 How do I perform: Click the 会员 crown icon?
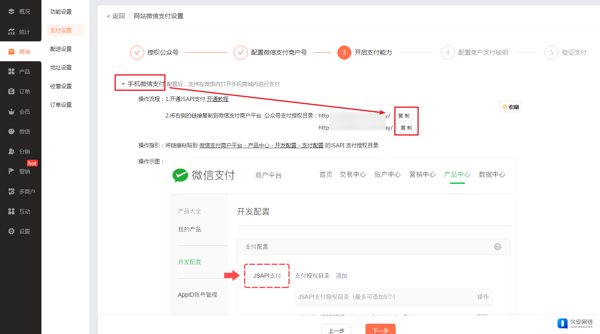coord(12,112)
